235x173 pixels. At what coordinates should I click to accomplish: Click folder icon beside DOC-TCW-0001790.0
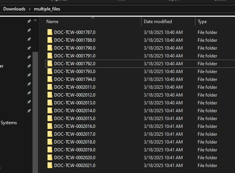tap(50, 48)
